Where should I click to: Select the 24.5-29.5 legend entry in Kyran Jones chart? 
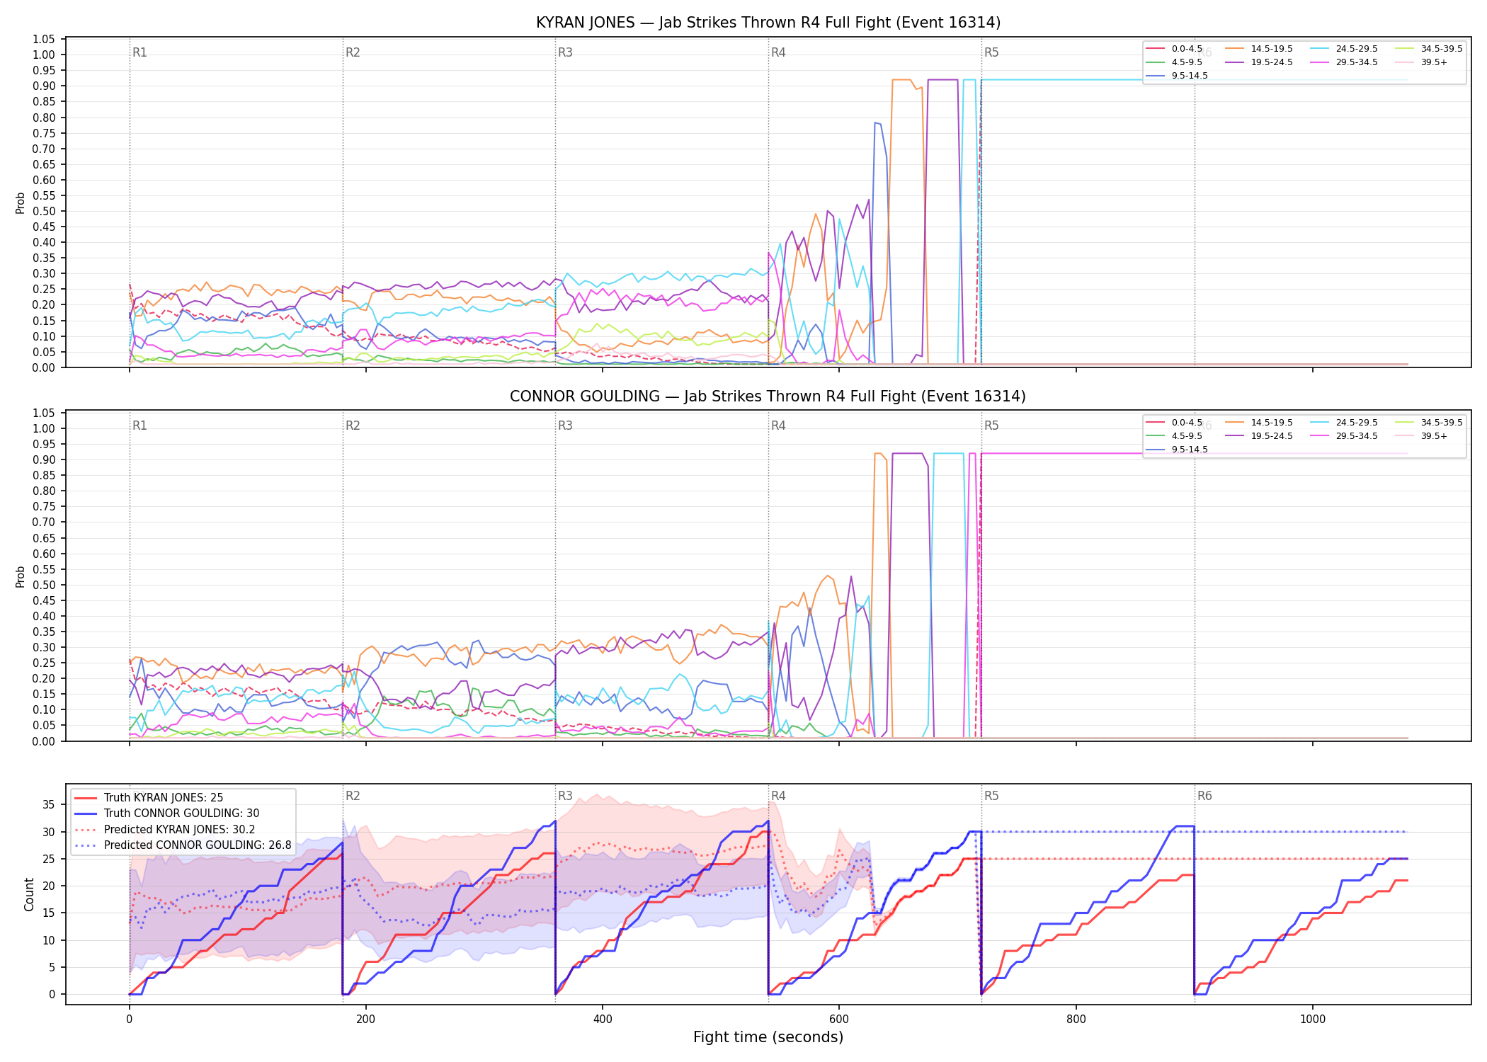(x=1345, y=49)
